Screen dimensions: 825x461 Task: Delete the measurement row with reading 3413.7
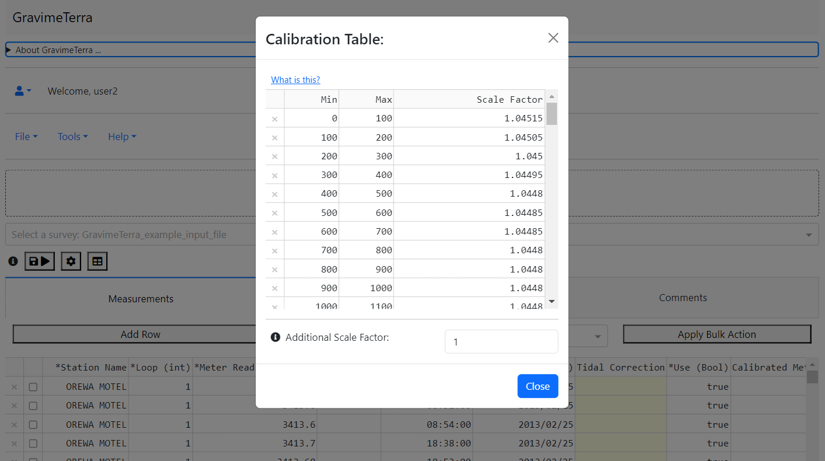(x=14, y=443)
